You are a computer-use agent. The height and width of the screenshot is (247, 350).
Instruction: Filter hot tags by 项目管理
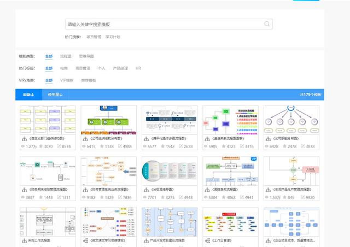83,68
